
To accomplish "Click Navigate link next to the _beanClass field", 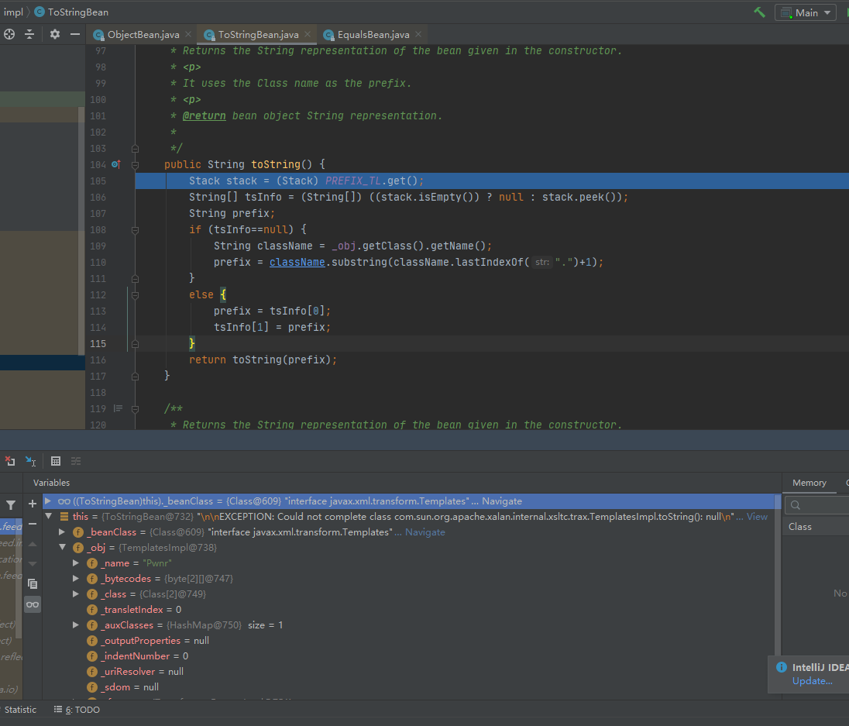I will (425, 532).
